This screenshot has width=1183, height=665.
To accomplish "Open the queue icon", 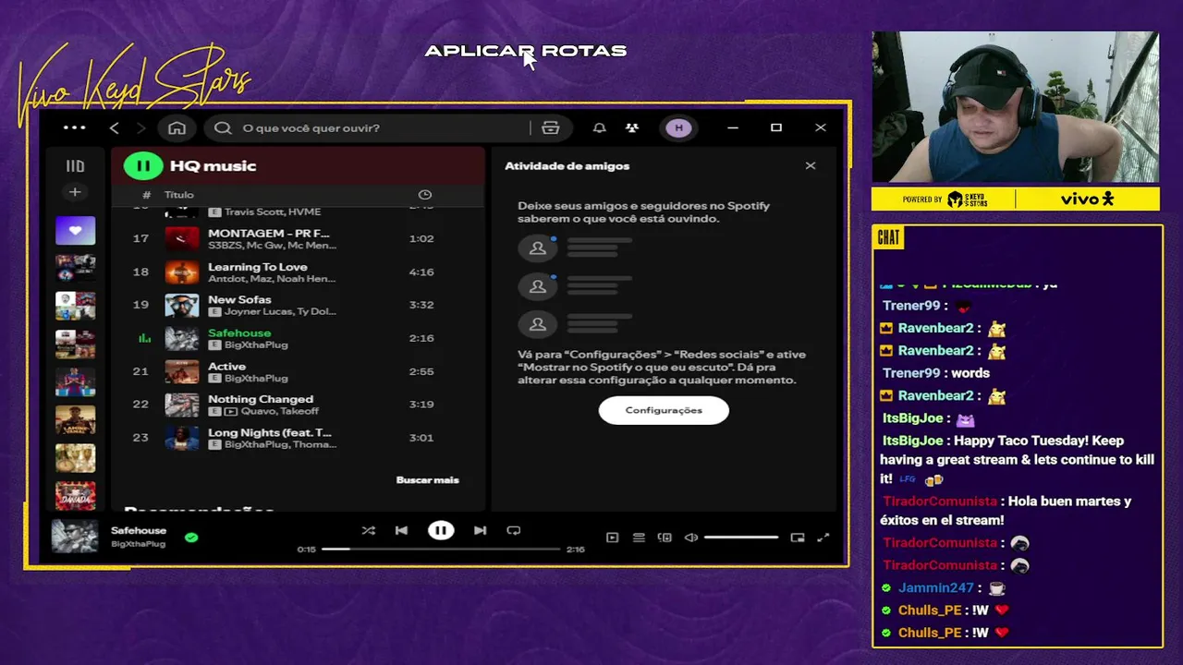I will tap(639, 538).
